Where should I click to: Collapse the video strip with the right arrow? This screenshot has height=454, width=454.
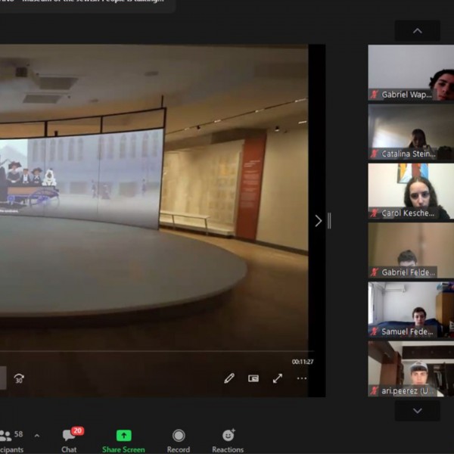coord(319,221)
